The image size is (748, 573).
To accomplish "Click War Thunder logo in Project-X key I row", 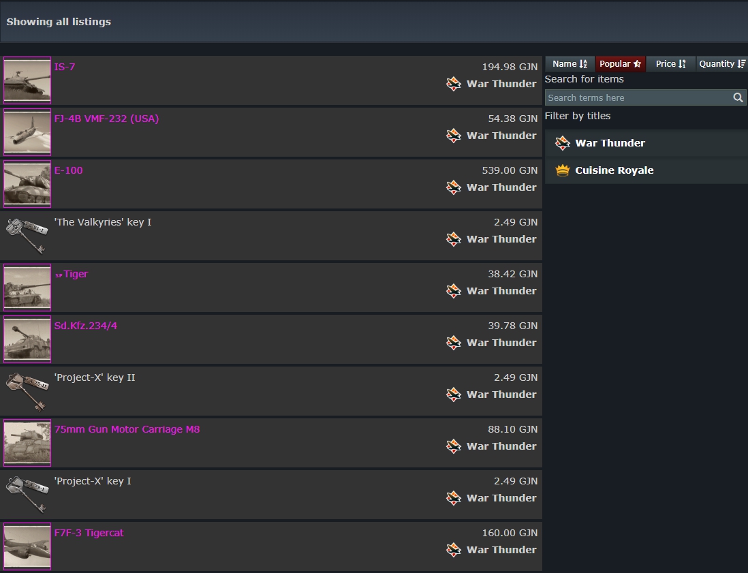I will 454,498.
